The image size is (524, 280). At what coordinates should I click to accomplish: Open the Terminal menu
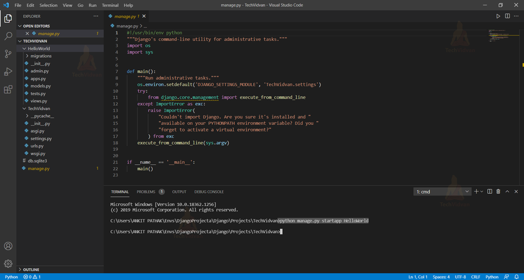[x=110, y=5]
